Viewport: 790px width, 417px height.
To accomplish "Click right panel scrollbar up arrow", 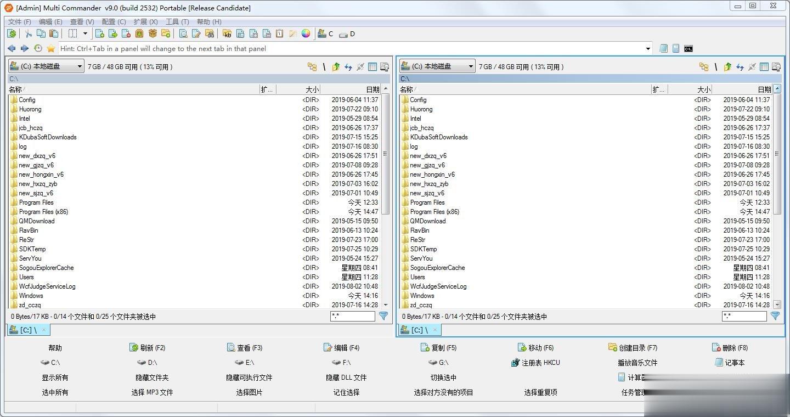I will [777, 89].
